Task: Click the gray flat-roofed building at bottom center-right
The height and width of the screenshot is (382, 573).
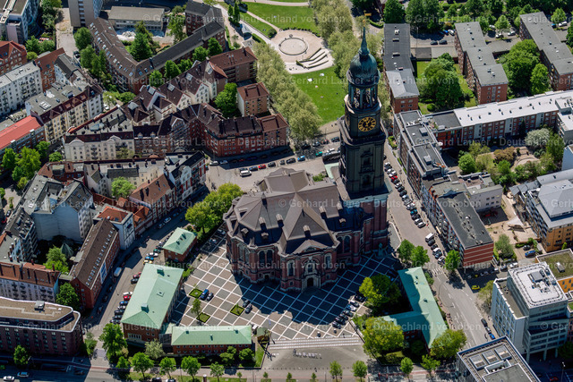Action: click(495, 361)
